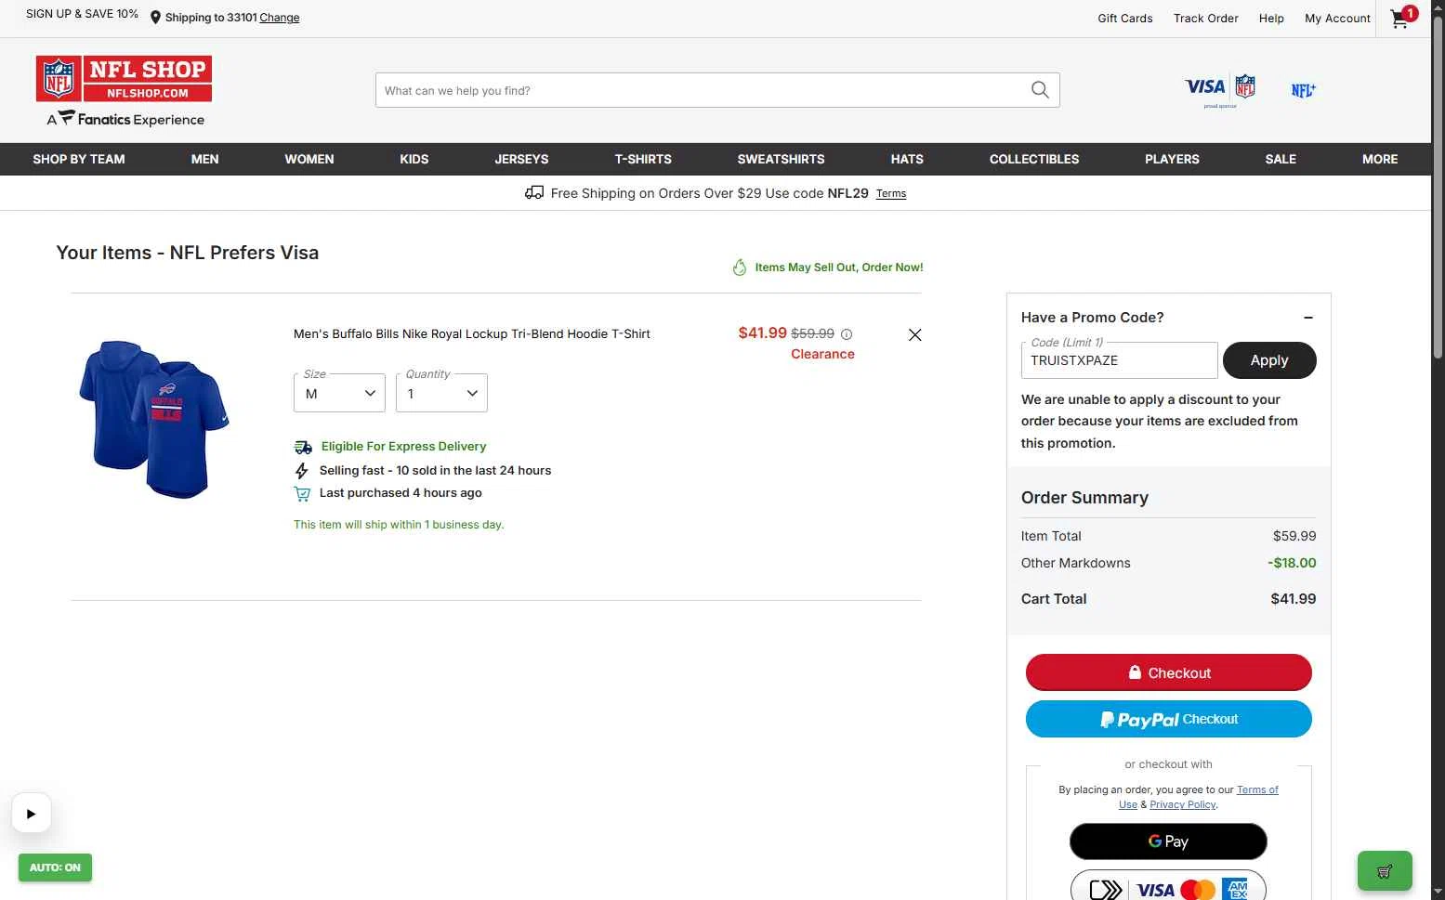Click the delivery truck icon by Free Shipping
This screenshot has width=1445, height=900.
(x=534, y=193)
